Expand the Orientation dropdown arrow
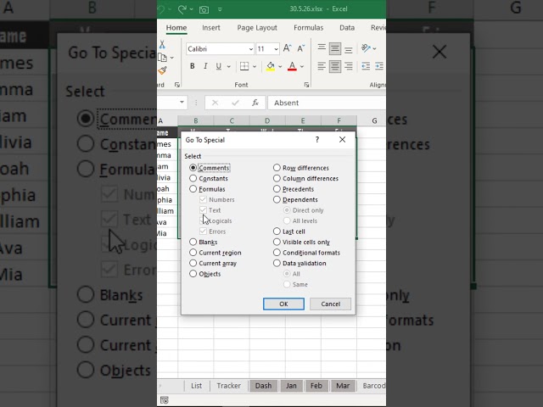The width and height of the screenshot is (543, 407). (374, 48)
